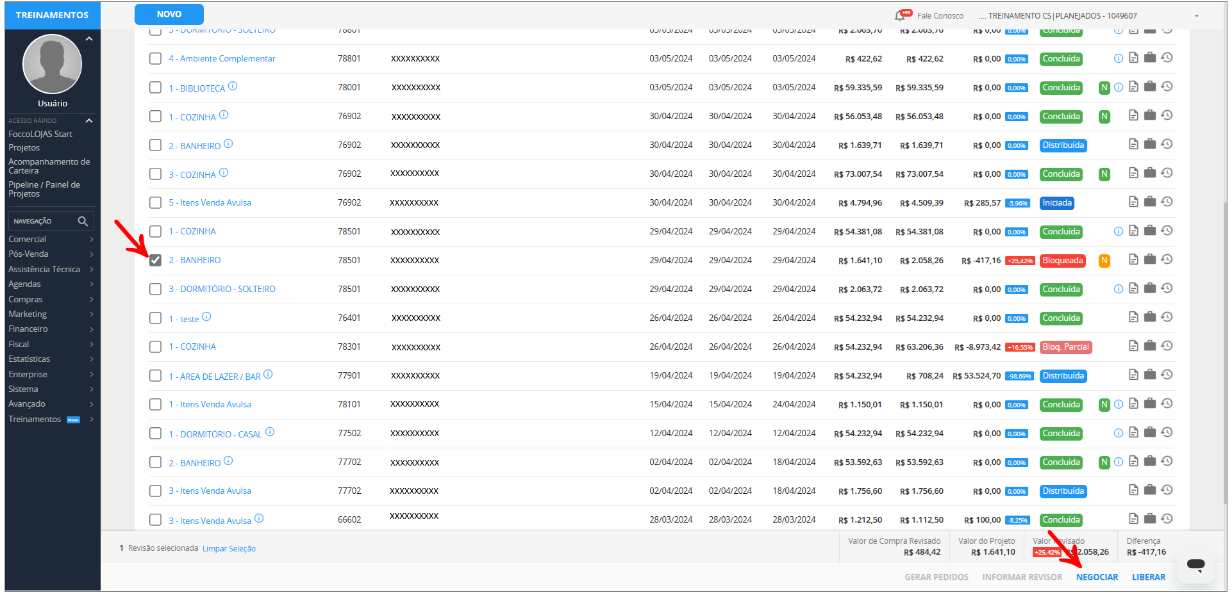The image size is (1232, 595).
Task: Click green N badge in 3 - COZINHA row
Action: [x=1104, y=174]
